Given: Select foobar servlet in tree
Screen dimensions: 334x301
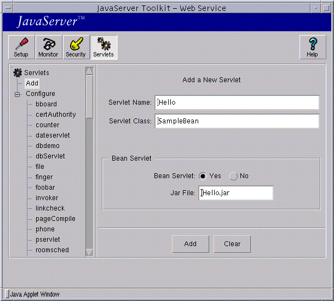Looking at the screenshot, I should click(x=45, y=188).
